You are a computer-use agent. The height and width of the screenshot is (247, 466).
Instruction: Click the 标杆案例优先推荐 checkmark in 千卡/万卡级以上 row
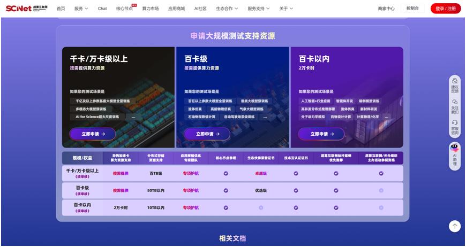[x=336, y=173]
